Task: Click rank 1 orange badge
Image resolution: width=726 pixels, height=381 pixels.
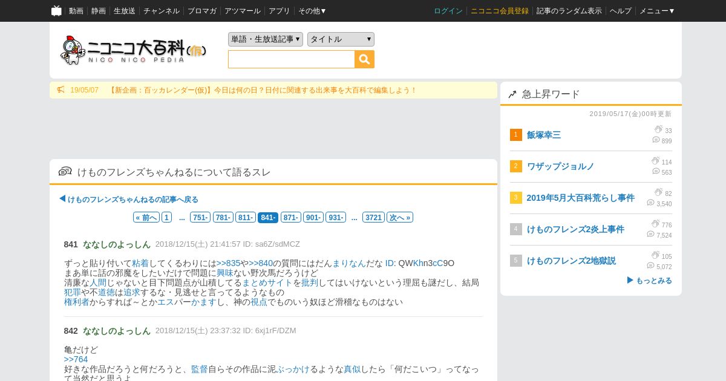Action: (515, 135)
